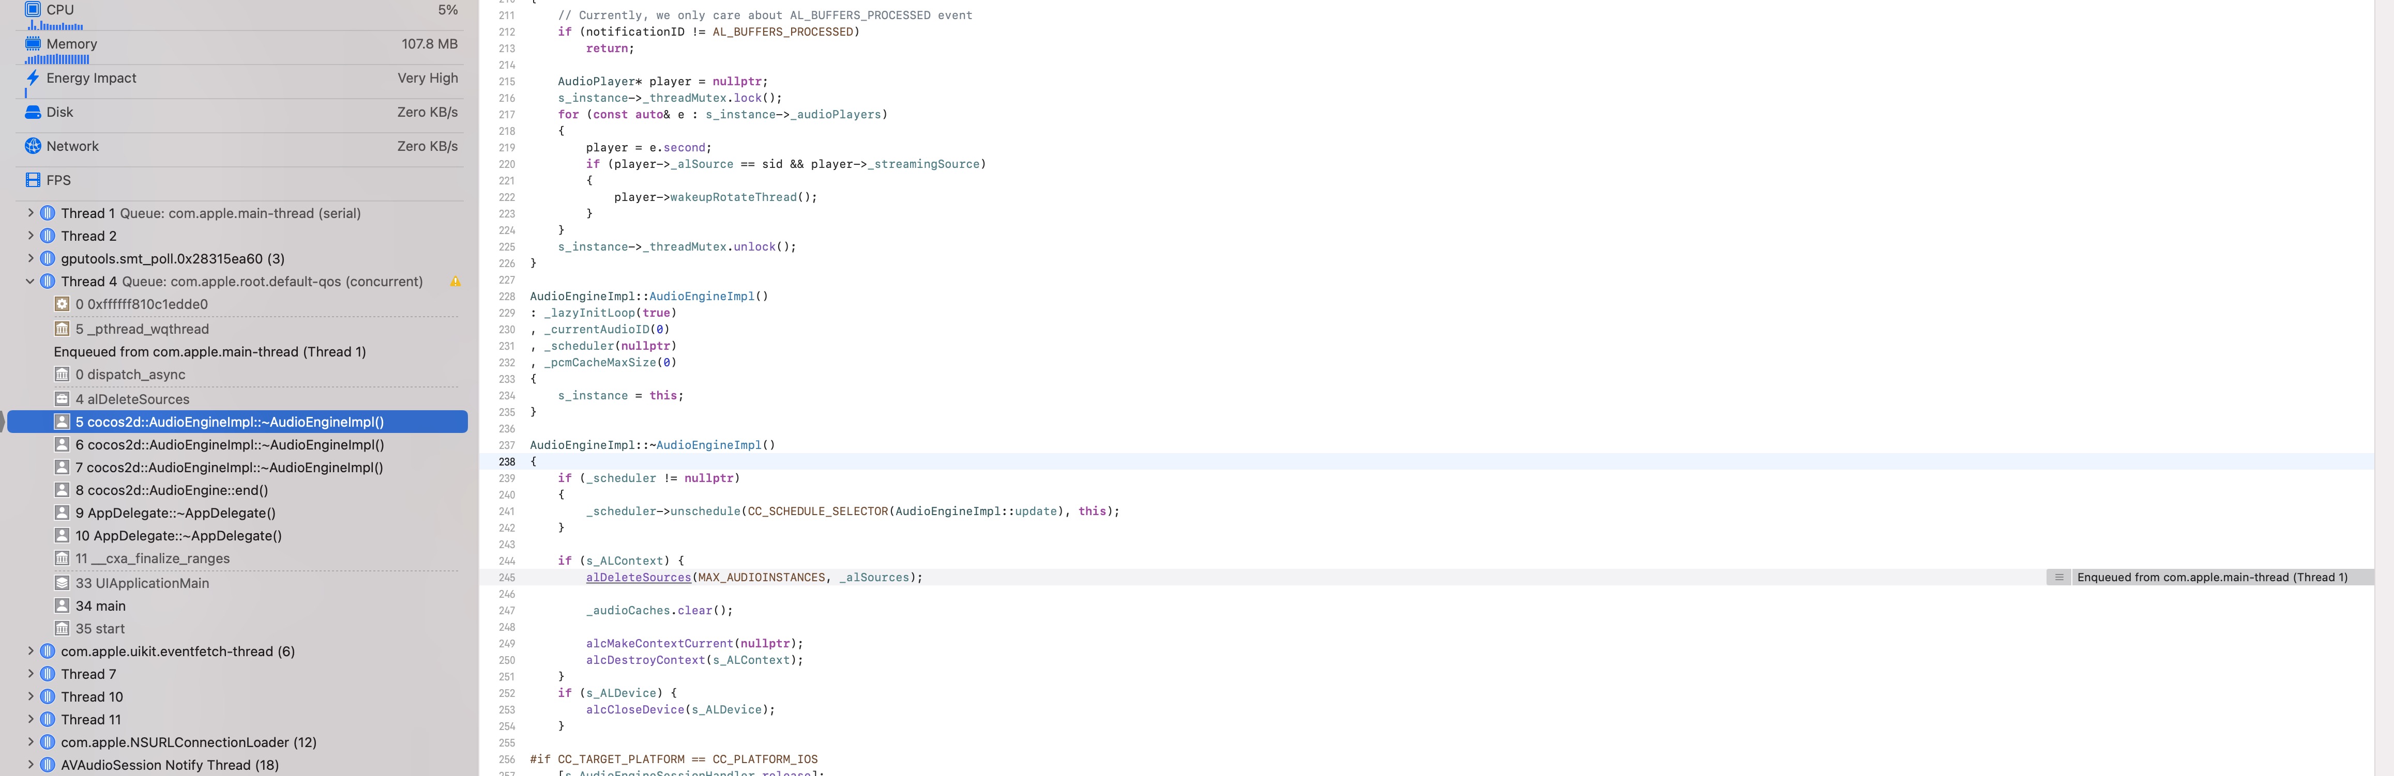Collapse the Thread 4 disclosure arrow
The image size is (2394, 776).
click(30, 281)
